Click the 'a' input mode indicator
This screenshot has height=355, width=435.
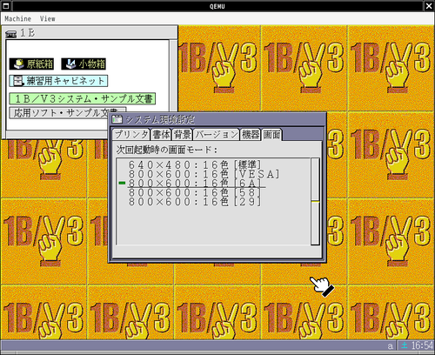pyautogui.click(x=391, y=345)
